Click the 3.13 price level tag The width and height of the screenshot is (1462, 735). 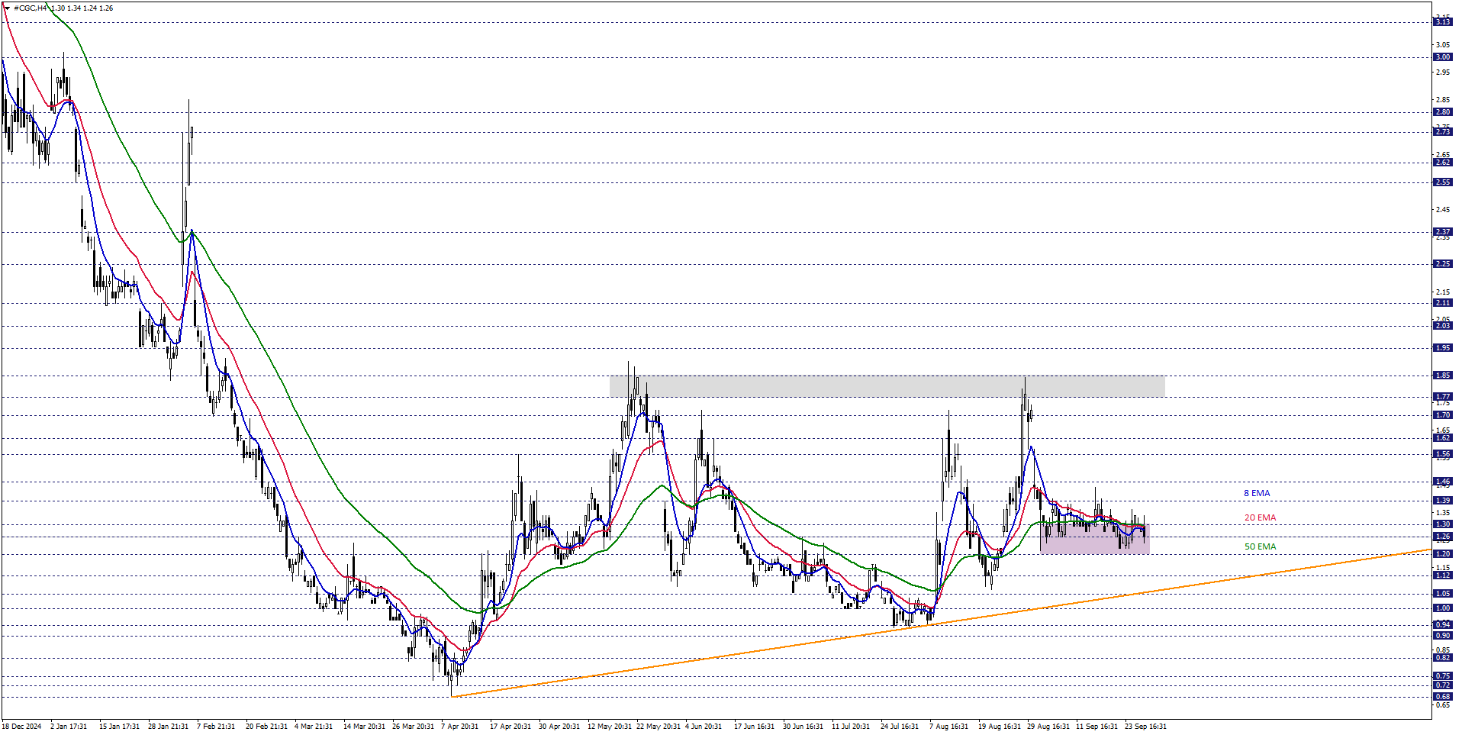click(1442, 22)
